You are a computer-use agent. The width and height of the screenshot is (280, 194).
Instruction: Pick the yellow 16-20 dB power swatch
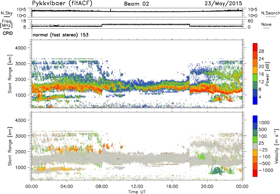pyautogui.click(x=255, y=70)
